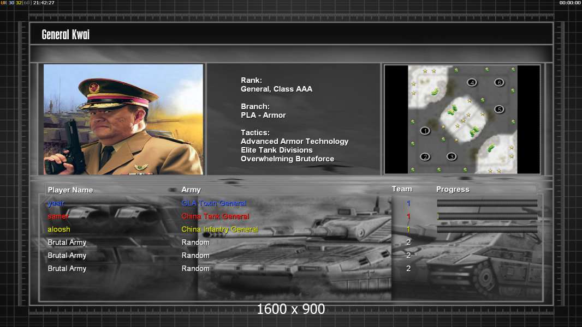Click the Player Name column header
The width and height of the screenshot is (582, 327).
(x=70, y=190)
